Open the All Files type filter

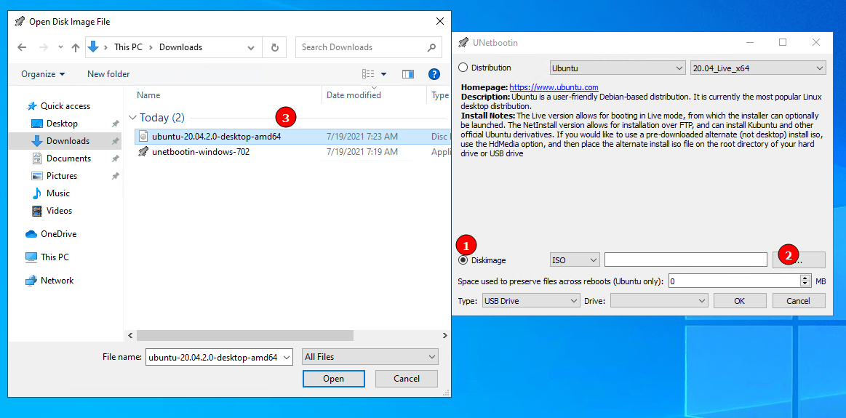(370, 357)
